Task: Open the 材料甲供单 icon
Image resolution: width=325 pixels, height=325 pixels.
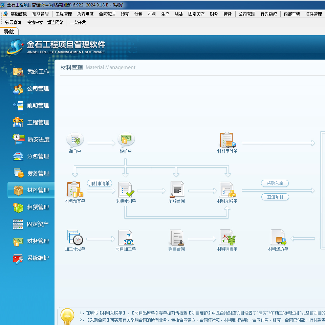Action: click(227, 140)
